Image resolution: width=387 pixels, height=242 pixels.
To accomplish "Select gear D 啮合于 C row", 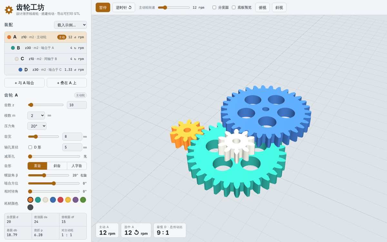I will [x=45, y=70].
